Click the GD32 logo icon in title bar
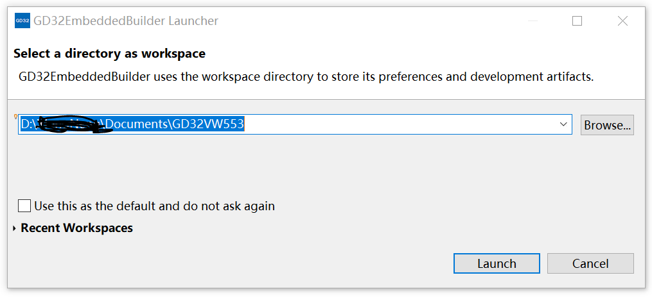Image resolution: width=652 pixels, height=298 pixels. click(22, 21)
